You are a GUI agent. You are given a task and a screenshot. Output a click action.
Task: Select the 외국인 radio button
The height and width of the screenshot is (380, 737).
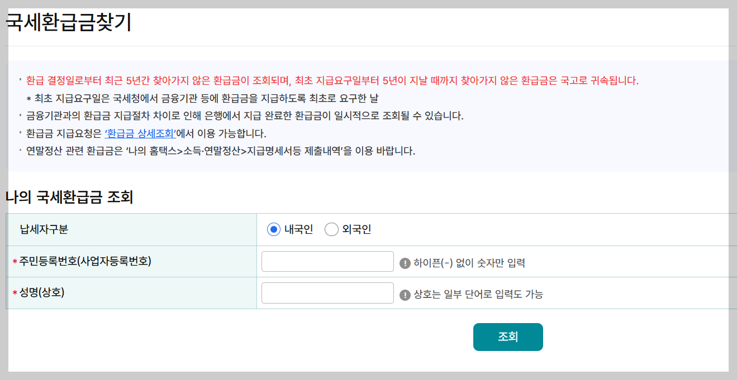331,229
